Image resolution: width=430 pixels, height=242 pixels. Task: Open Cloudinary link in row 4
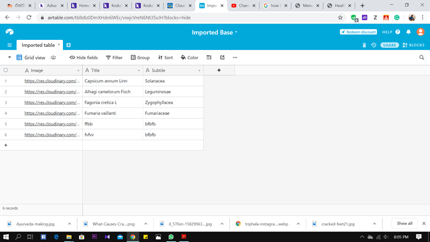[52, 113]
